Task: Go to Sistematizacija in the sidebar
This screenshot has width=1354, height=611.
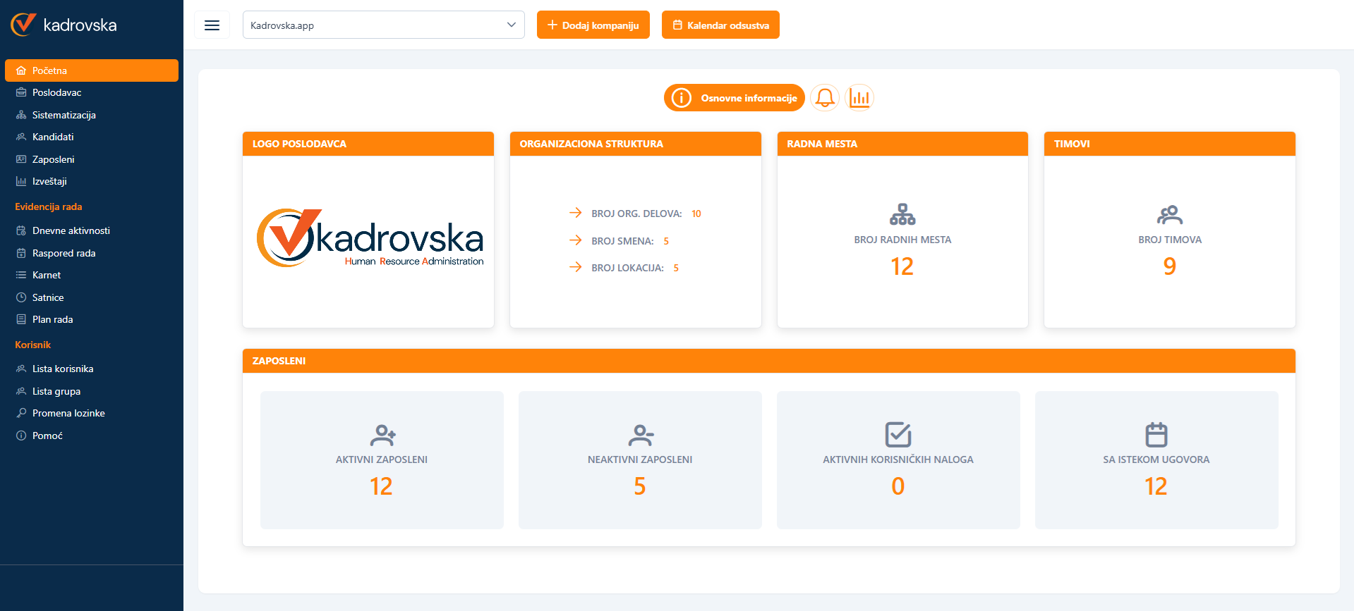Action: tap(64, 115)
